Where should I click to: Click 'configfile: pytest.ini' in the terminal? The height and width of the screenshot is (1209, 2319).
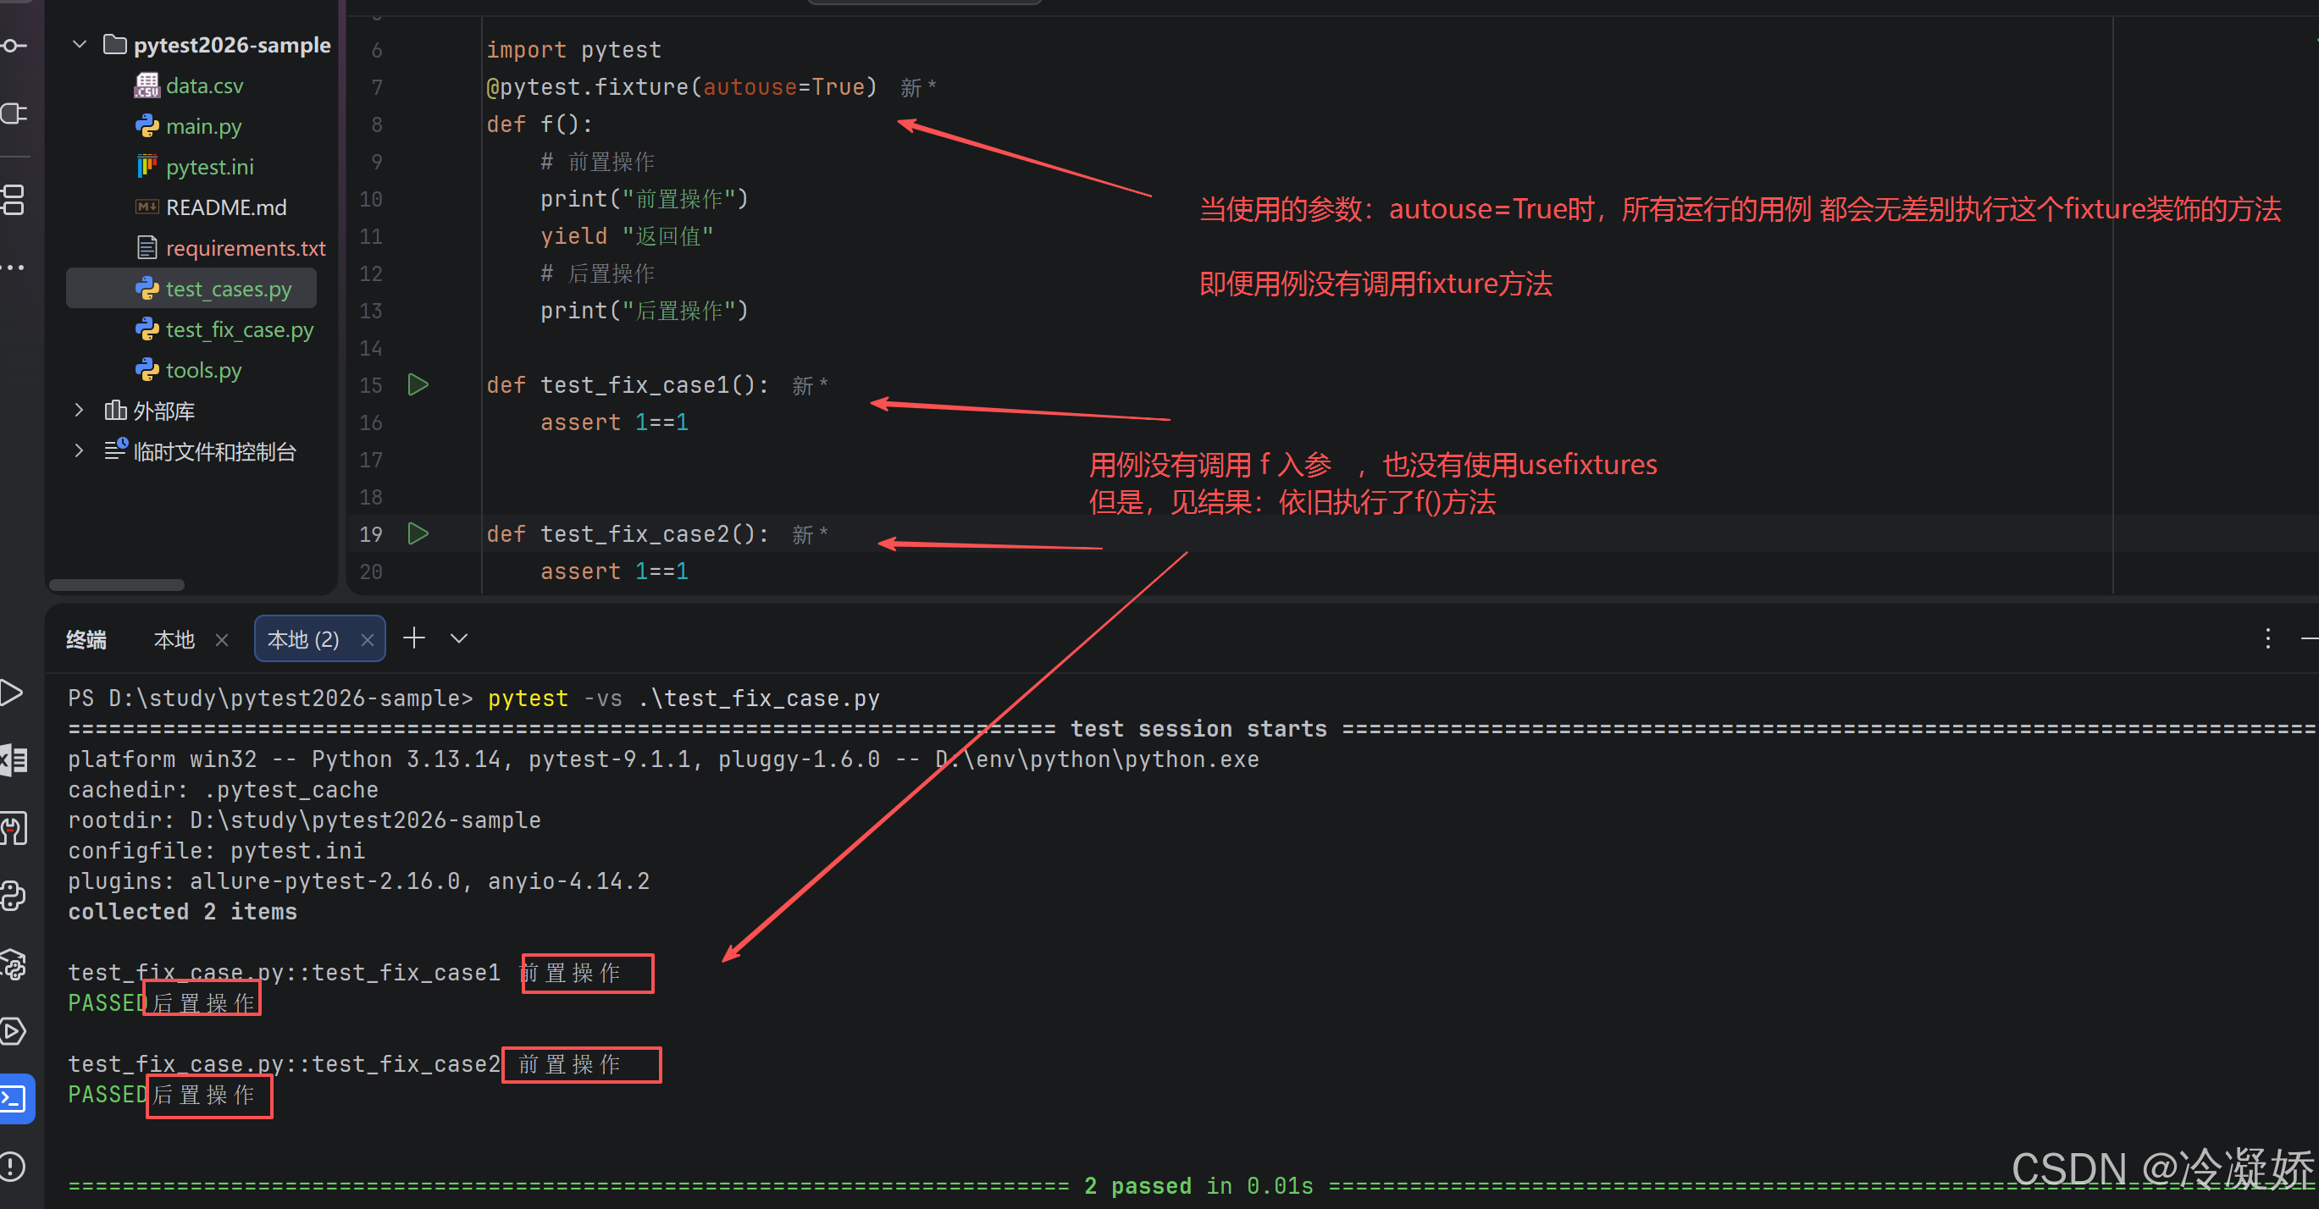coord(216,850)
